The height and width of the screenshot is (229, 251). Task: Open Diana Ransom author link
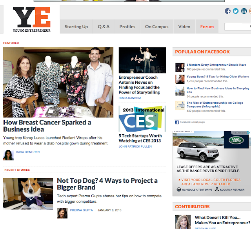pyautogui.click(x=130, y=98)
